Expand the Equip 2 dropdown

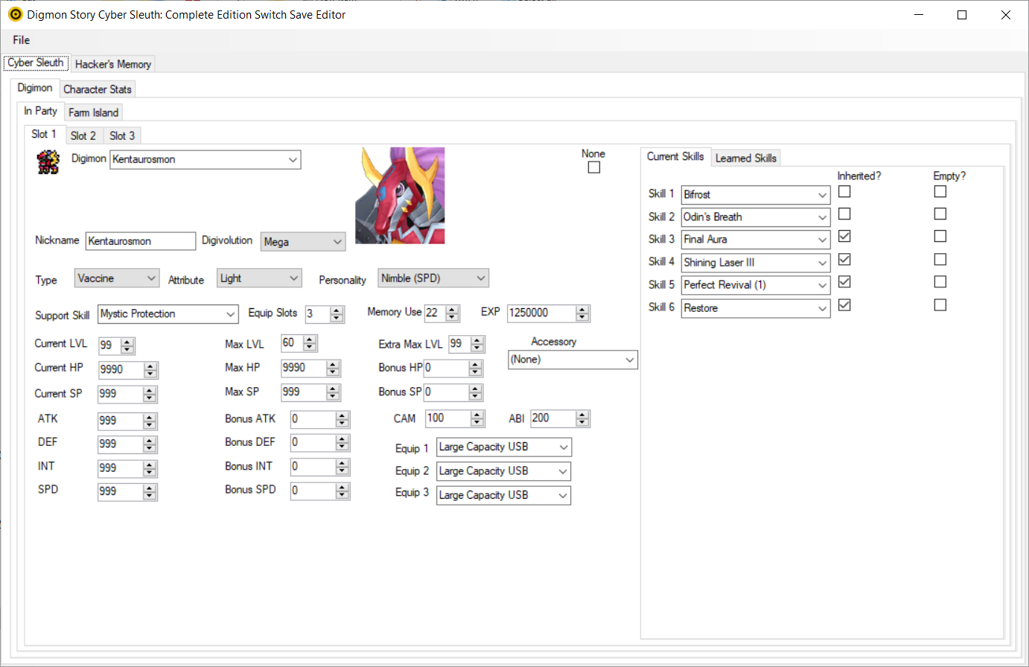click(503, 471)
